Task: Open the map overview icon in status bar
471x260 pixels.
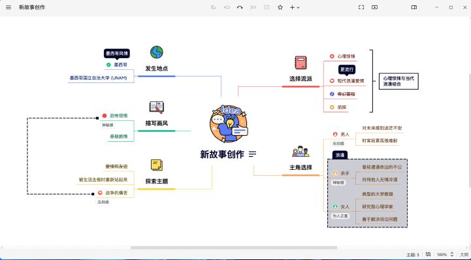Action: [429, 254]
